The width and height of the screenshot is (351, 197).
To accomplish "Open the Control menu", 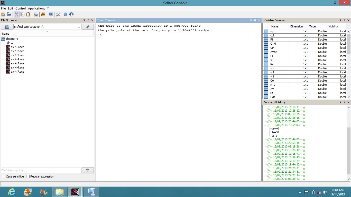I will click(21, 8).
